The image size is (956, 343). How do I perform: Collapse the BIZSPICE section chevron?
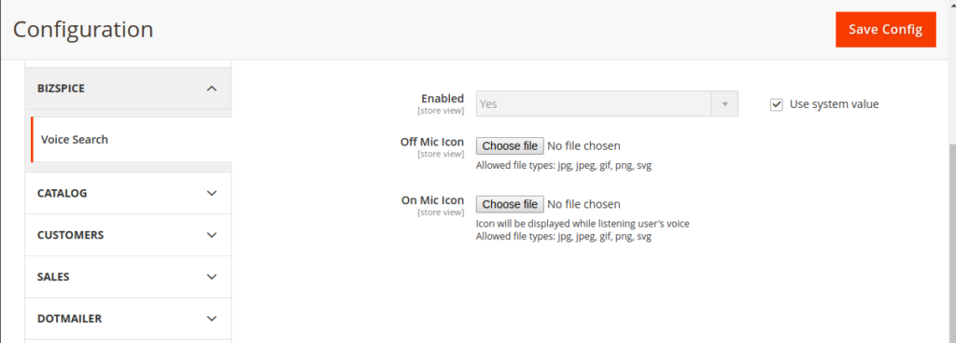point(212,89)
